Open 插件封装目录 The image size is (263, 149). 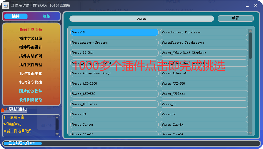pos(31,38)
